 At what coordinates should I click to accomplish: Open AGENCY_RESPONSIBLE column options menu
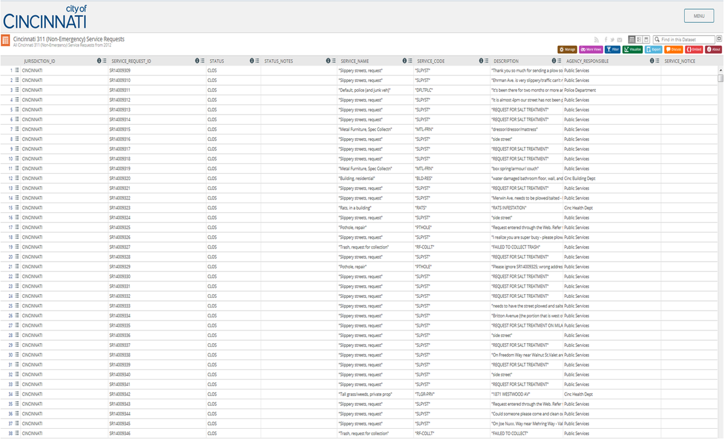[x=657, y=61]
